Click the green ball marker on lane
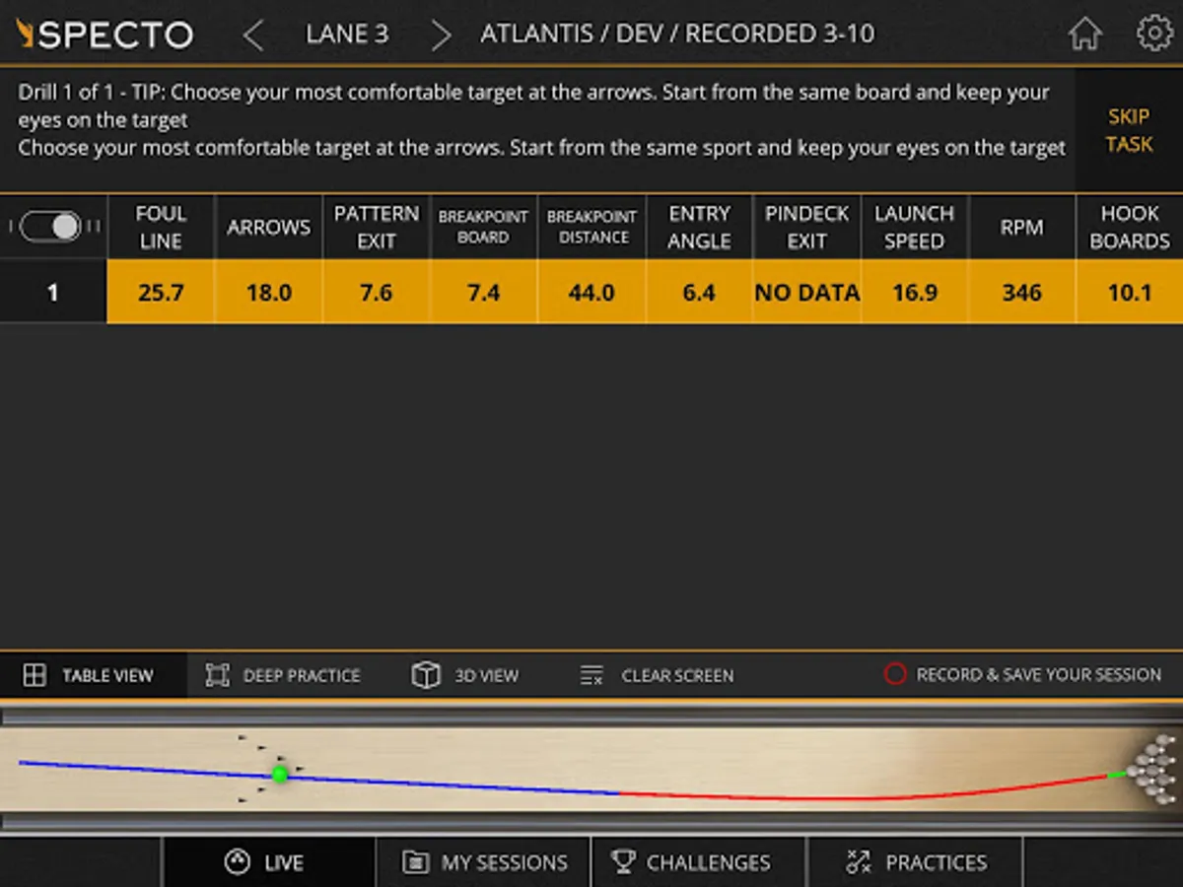This screenshot has width=1183, height=887. click(x=280, y=774)
